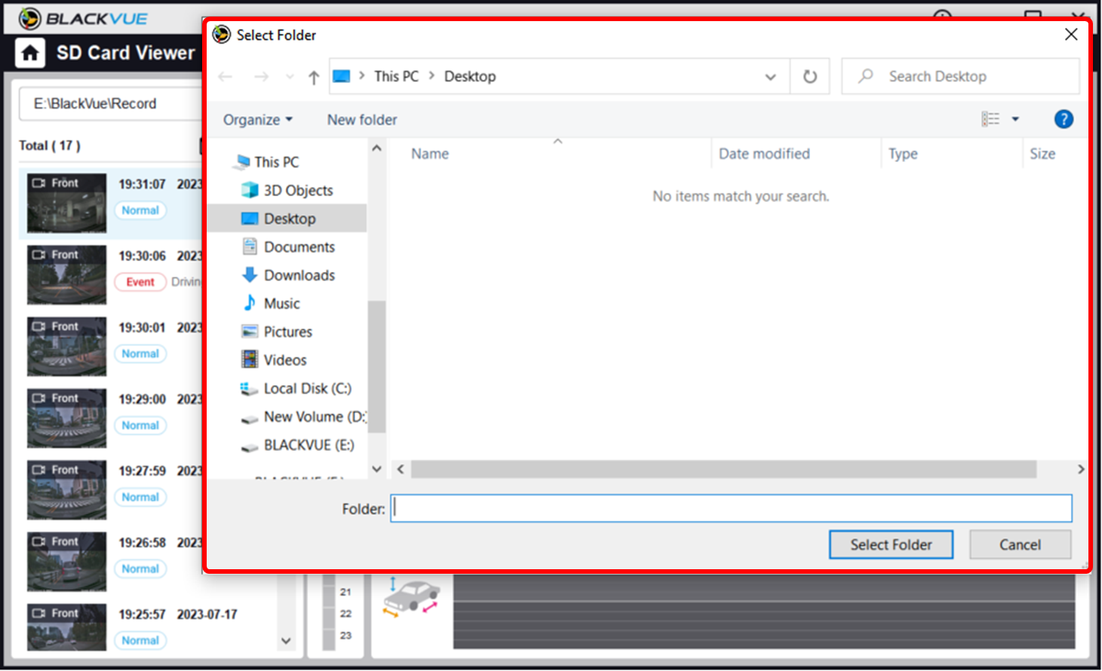Open the help question mark icon
The image size is (1102, 671).
pos(1064,119)
